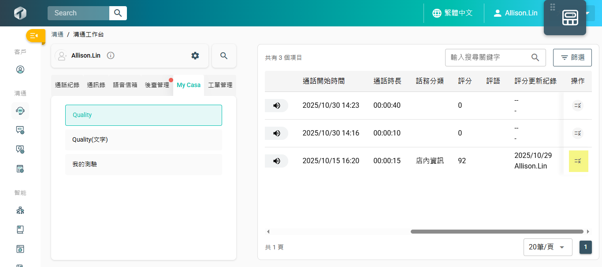
Task: Click the magnifier button in left panel
Action: 224,56
